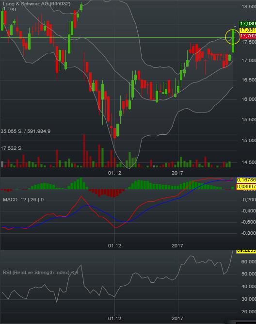Click the 30,000 RSI axis label
The width and height of the screenshot is (256, 324).
click(x=249, y=299)
